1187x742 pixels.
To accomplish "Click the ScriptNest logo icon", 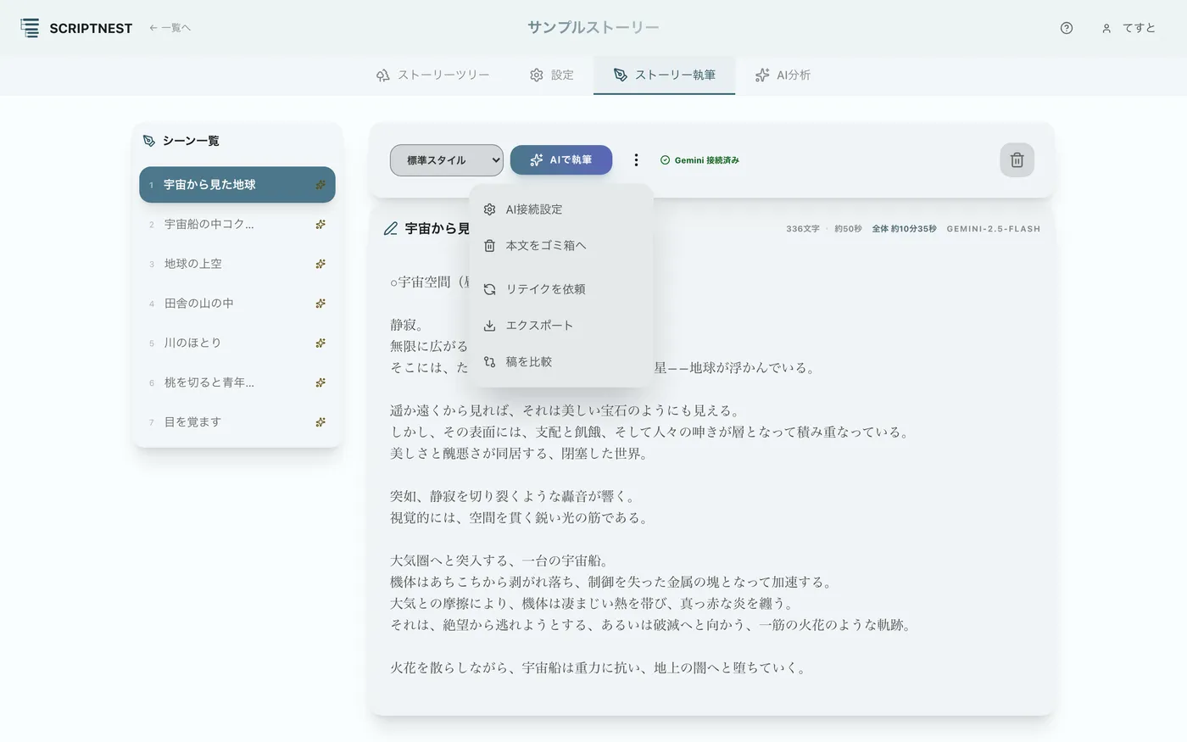I will point(30,28).
